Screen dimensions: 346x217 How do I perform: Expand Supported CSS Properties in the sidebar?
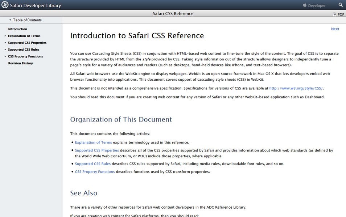click(5, 42)
